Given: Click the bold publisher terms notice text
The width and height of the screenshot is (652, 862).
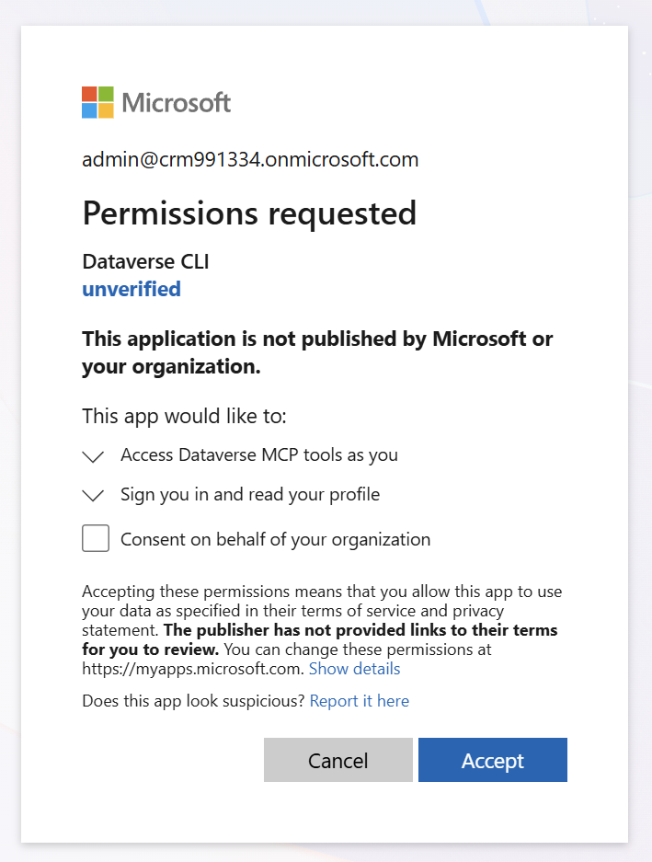Looking at the screenshot, I should [320, 639].
